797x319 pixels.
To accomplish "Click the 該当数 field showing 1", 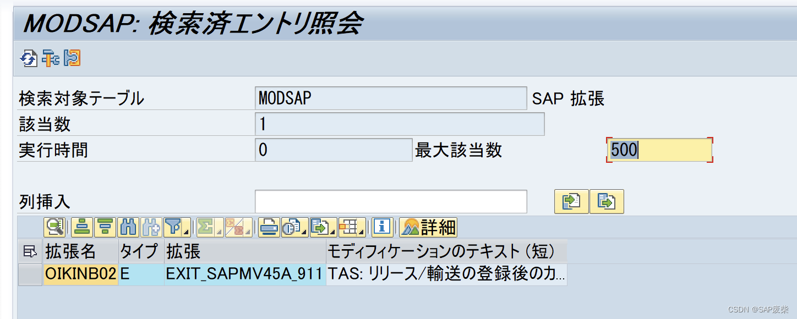I will pos(400,124).
